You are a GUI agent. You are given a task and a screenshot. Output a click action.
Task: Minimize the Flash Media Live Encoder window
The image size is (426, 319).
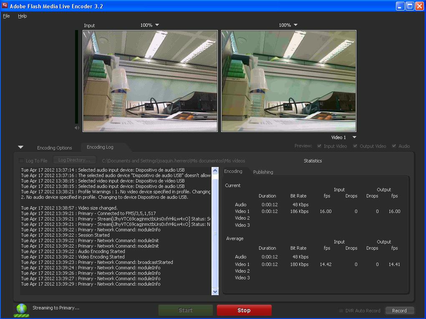point(400,6)
